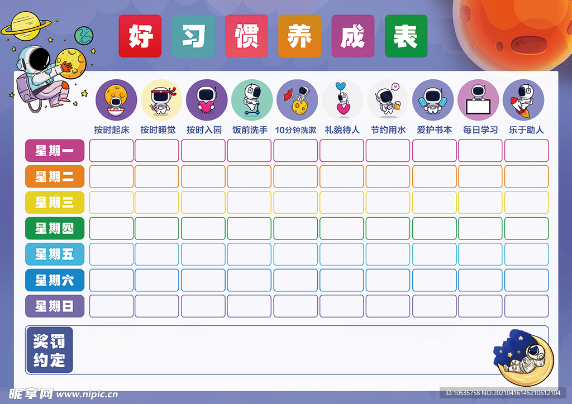
Task: Click the red 好 title tile
Action: [x=140, y=36]
